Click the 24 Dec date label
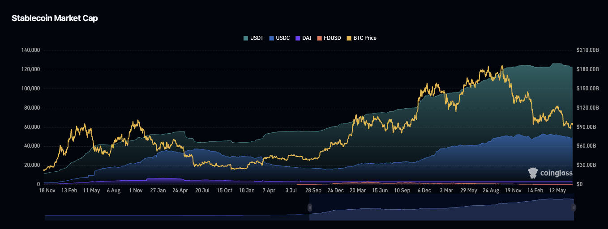Image resolution: width=608 pixels, height=229 pixels. click(x=336, y=191)
